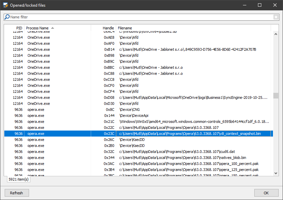The image size is (283, 200).
Task: Select the row with handle 0xD30
Action: [x=138, y=104]
